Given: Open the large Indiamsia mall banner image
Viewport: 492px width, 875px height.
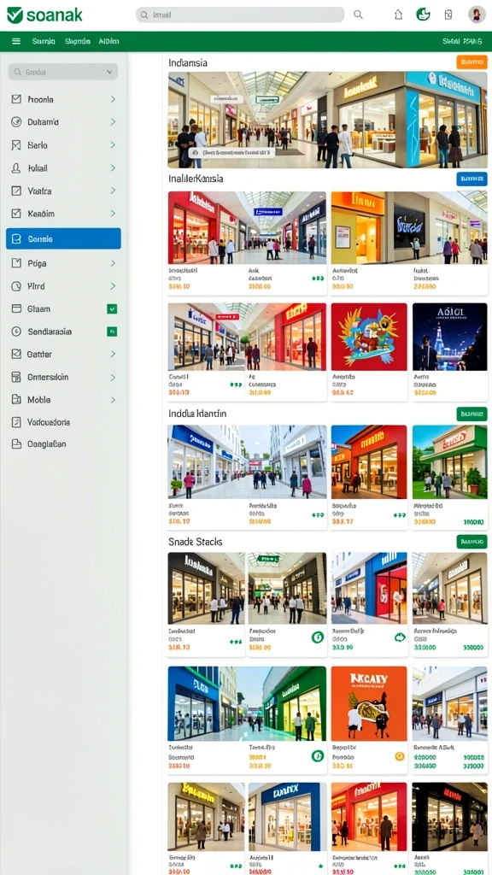Looking at the screenshot, I should pyautogui.click(x=327, y=120).
